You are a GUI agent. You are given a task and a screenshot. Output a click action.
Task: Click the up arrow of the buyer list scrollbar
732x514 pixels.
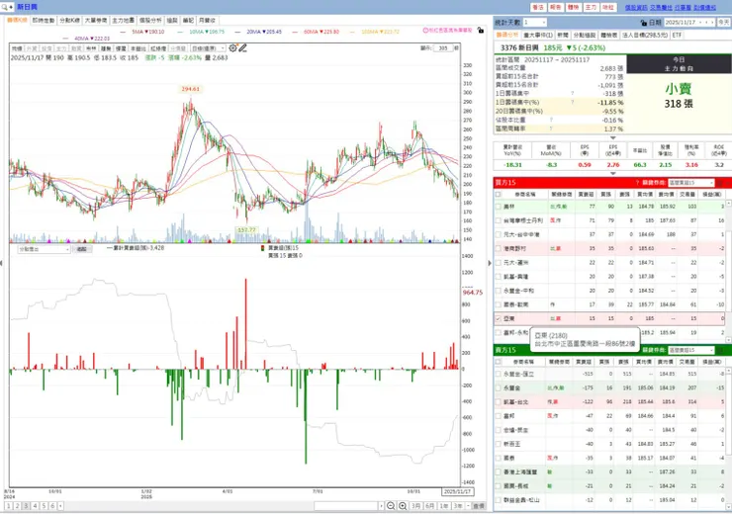[x=729, y=204]
